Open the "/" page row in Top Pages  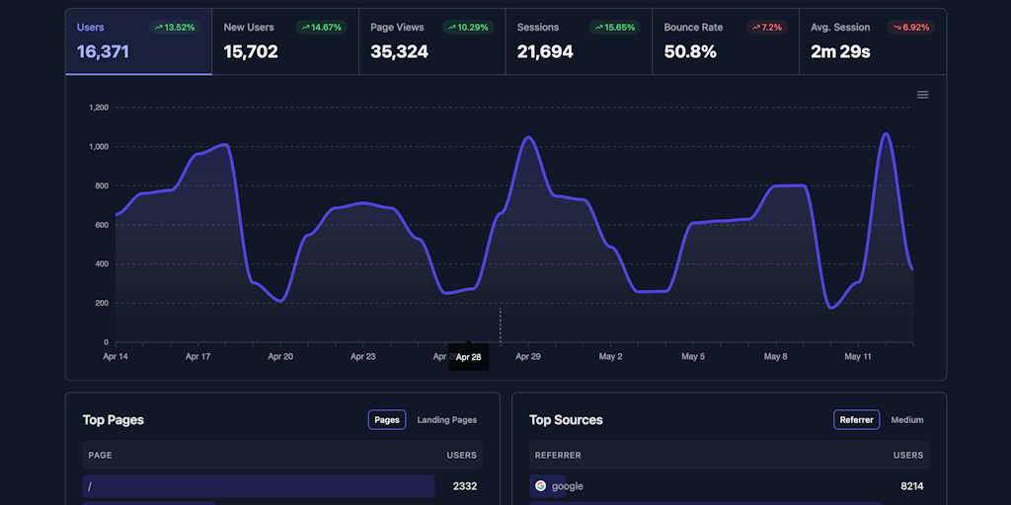(259, 485)
